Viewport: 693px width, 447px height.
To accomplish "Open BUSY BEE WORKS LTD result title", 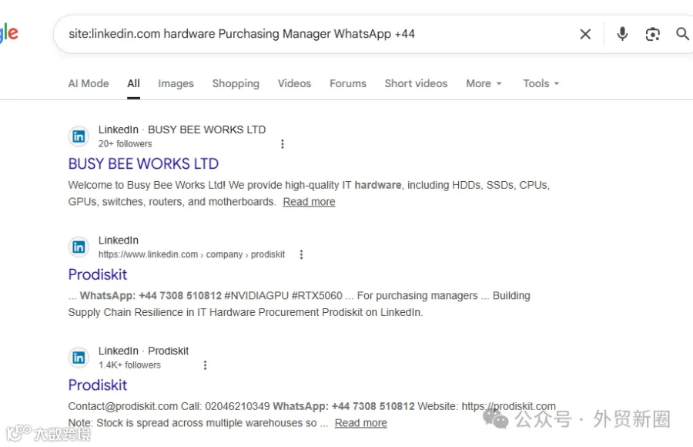I will point(143,163).
